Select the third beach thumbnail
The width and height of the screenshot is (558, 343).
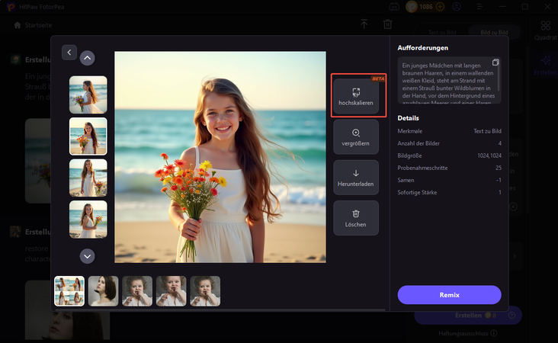(x=88, y=178)
